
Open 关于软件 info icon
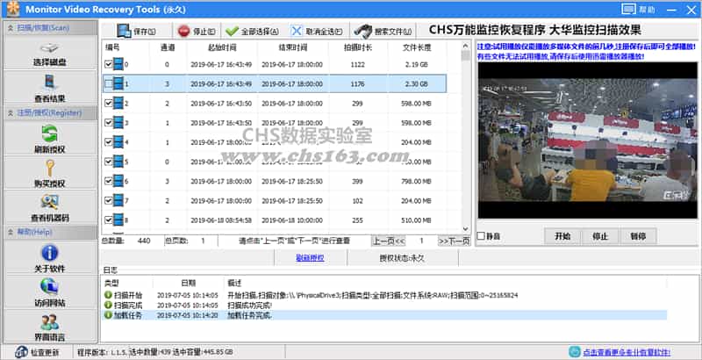(50, 253)
